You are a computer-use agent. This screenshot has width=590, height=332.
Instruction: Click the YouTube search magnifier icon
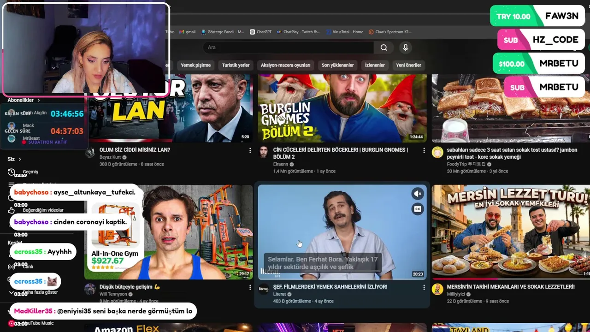point(383,47)
